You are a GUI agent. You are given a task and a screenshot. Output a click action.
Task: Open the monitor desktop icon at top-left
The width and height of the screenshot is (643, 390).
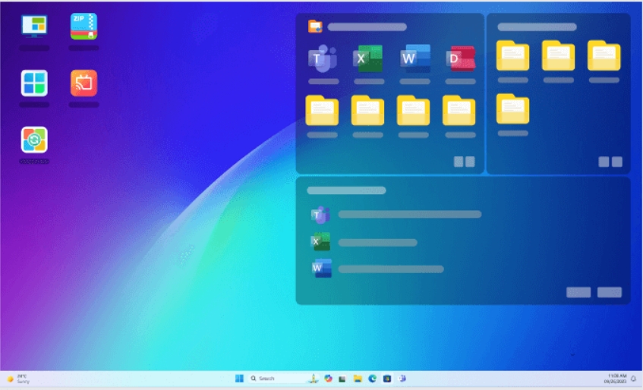tap(34, 27)
